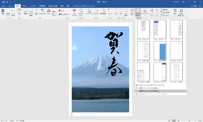Switch to print layout view in status bar
Viewport: 203px width, 122px height.
coord(173,121)
